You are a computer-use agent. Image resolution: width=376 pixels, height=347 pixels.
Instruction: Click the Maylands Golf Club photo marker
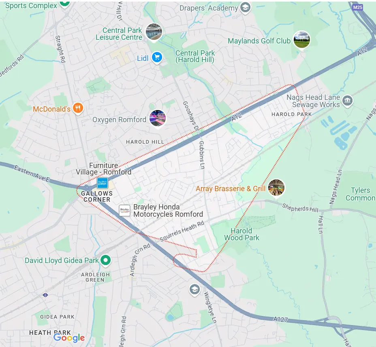coord(302,40)
